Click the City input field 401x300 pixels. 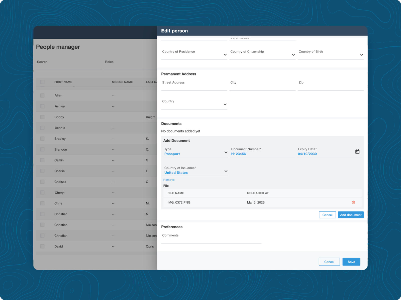point(262,85)
